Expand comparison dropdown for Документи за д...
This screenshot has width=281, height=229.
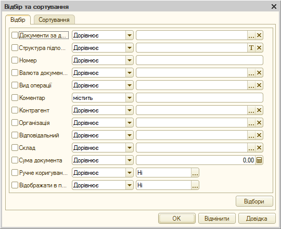(130, 35)
